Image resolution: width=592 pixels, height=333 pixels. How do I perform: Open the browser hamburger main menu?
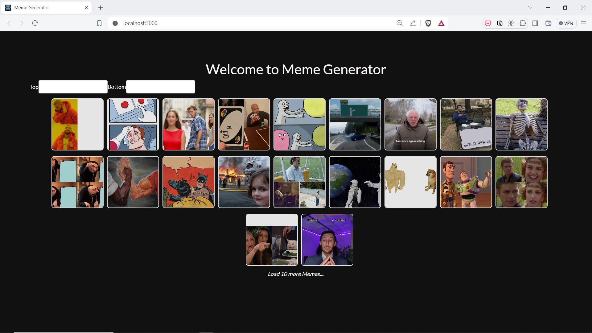point(583,23)
